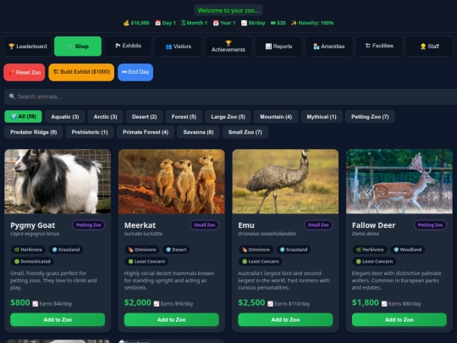This screenshot has height=343, width=457.
Task: Click the magnifier icon in search bar
Action: pos(12,97)
